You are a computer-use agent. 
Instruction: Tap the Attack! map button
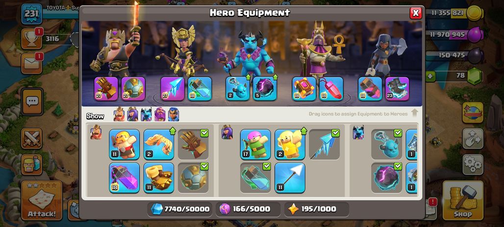(42, 201)
